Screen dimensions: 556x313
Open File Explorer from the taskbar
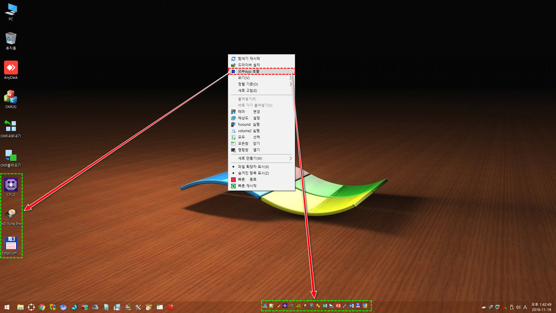pos(20,307)
